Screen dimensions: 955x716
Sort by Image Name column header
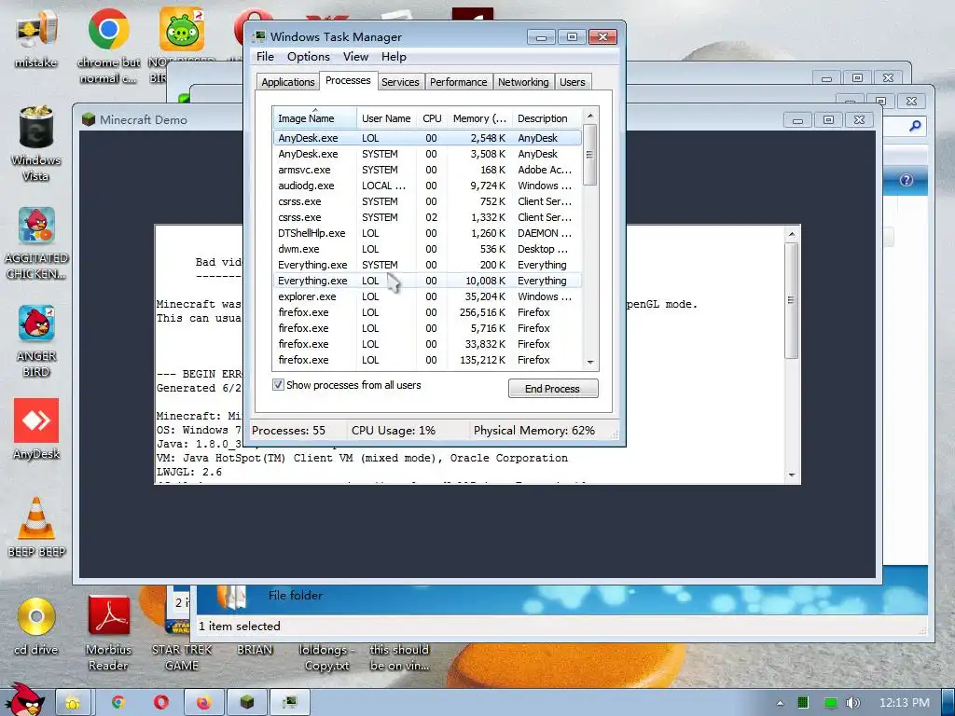[x=314, y=118]
